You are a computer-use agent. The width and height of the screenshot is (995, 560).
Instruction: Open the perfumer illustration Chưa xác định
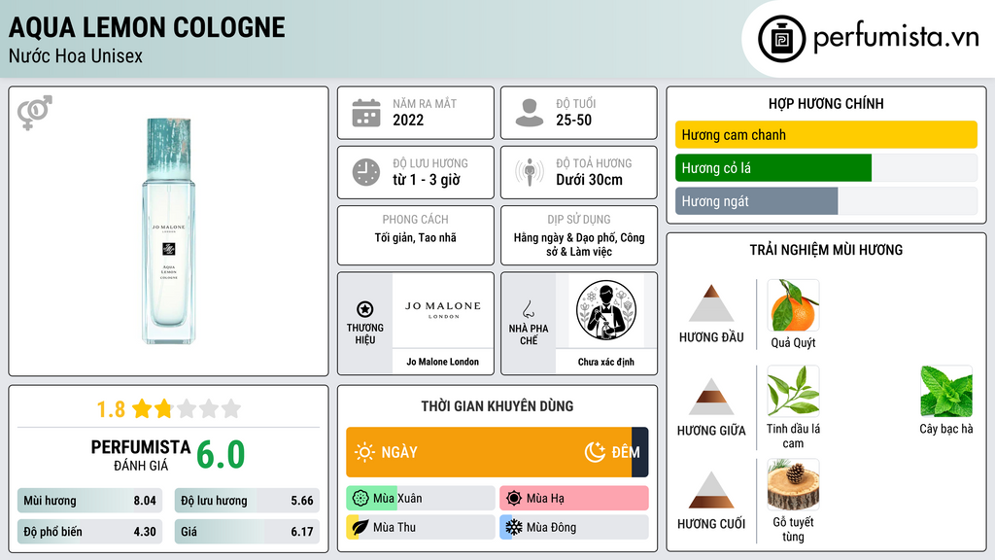[x=606, y=311]
